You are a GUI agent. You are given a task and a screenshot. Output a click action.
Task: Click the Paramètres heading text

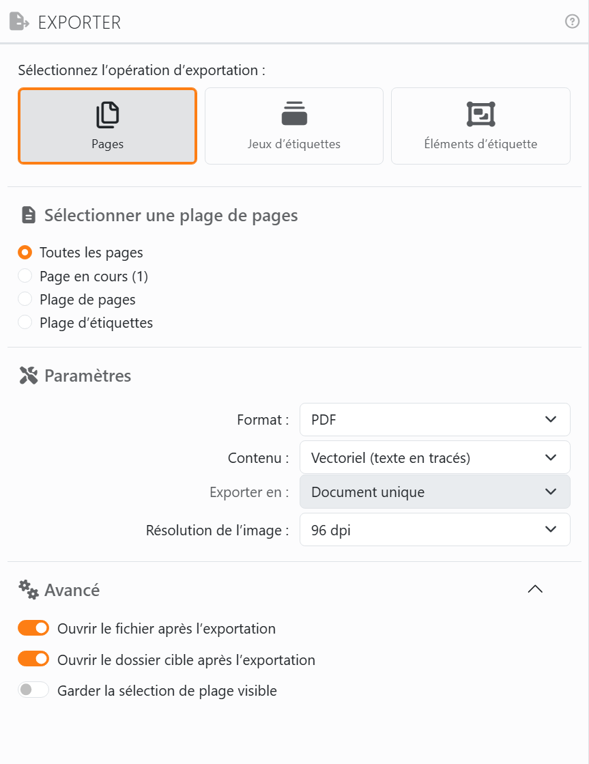[87, 376]
